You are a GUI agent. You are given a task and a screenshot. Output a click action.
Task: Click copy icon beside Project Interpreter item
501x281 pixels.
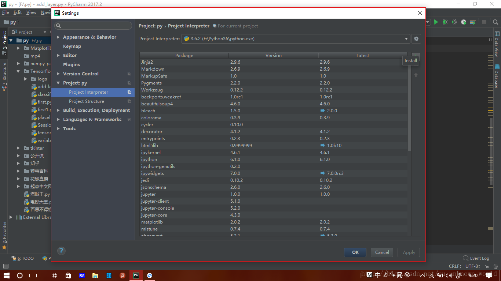[x=129, y=92]
